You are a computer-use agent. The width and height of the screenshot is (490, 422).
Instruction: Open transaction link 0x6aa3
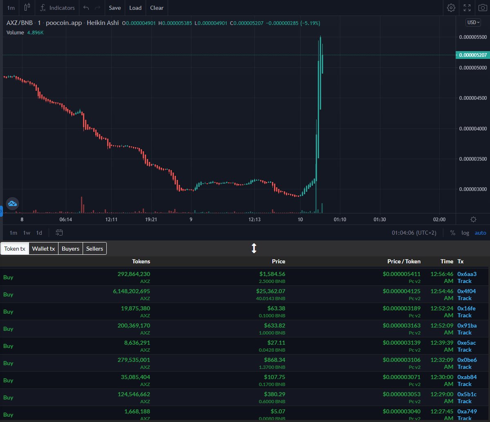467,274
